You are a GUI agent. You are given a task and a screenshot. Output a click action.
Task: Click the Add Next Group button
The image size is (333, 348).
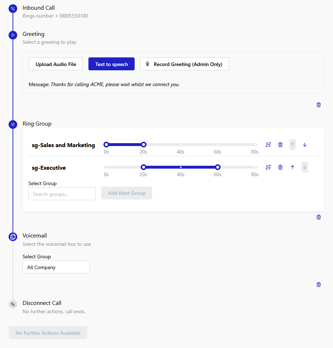coord(127,193)
